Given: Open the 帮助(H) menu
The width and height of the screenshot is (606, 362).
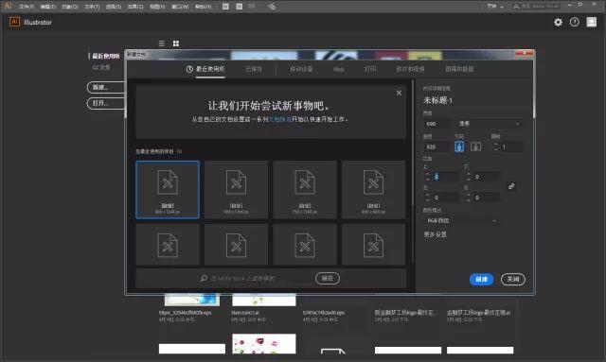Looking at the screenshot, I should tap(203, 7).
